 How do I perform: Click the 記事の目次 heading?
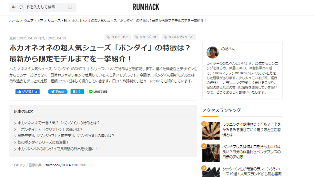(23, 112)
